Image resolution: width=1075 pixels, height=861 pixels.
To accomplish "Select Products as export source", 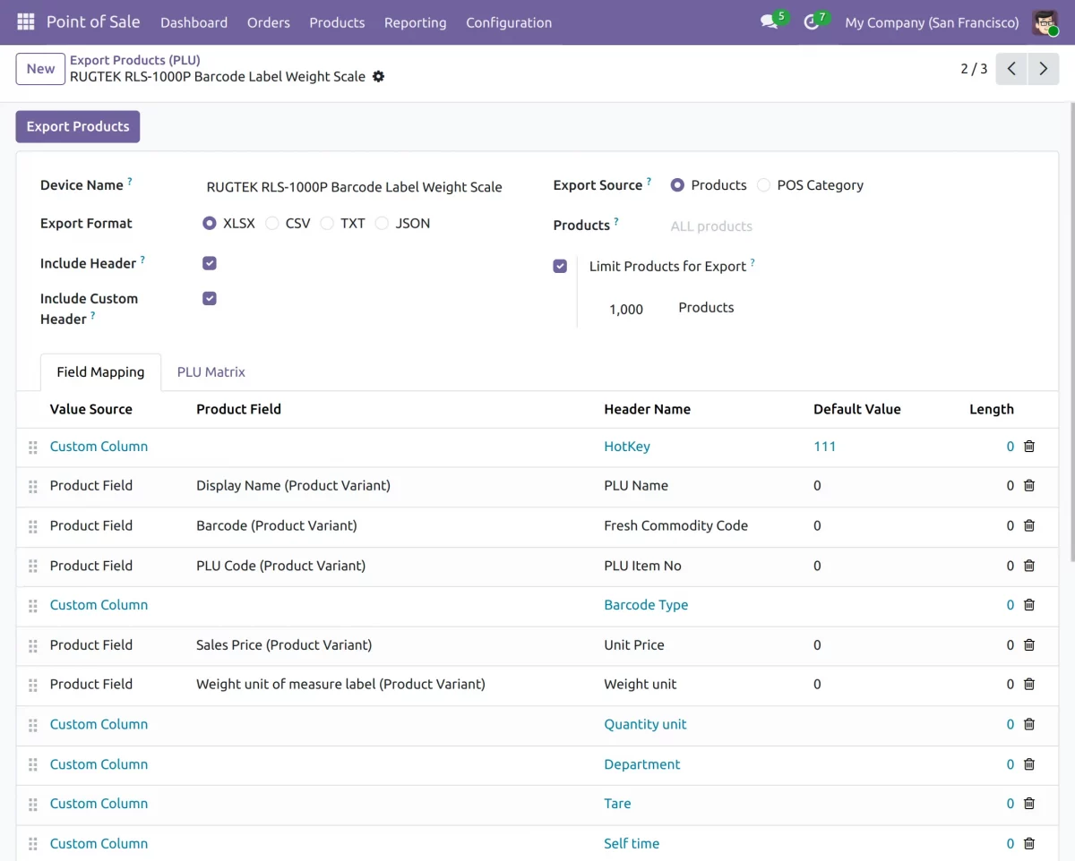I will (677, 185).
